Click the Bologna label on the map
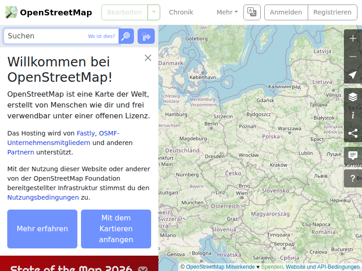Screen dimensions: 362x271 click(201, 253)
